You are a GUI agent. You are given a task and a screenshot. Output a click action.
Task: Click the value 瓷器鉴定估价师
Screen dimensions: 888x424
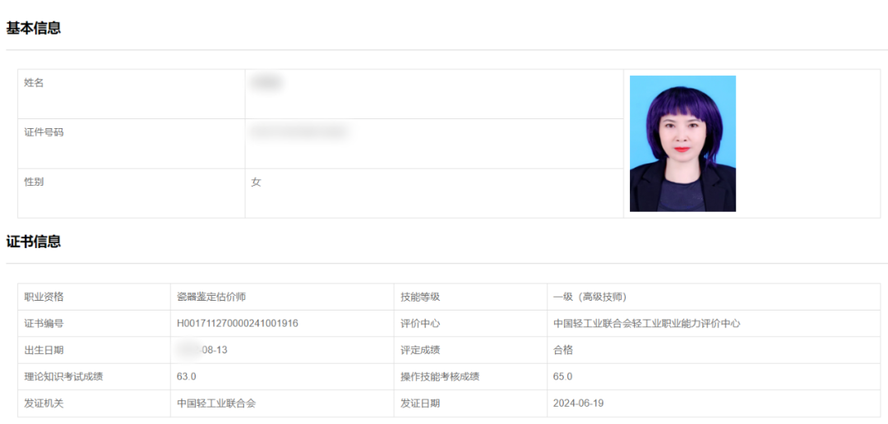[211, 297]
